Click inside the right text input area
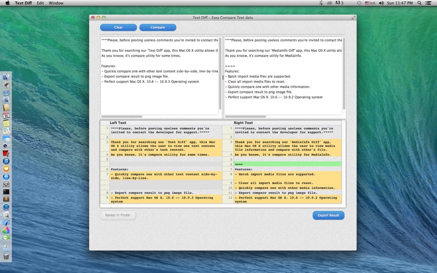The image size is (437, 273). tap(283, 76)
